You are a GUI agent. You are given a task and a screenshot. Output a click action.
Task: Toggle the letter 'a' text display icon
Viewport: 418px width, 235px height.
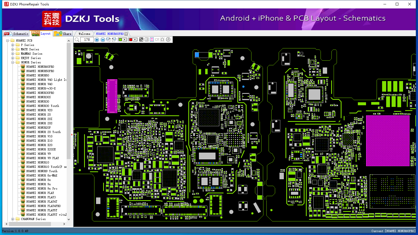point(147,40)
